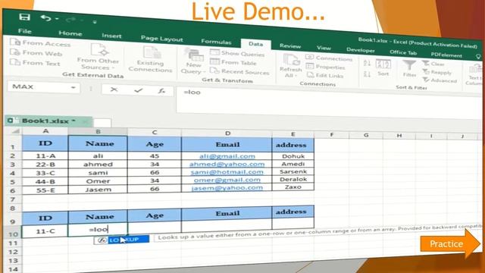Click the Select All corner triangle
The width and height of the screenshot is (485, 273).
click(14, 131)
